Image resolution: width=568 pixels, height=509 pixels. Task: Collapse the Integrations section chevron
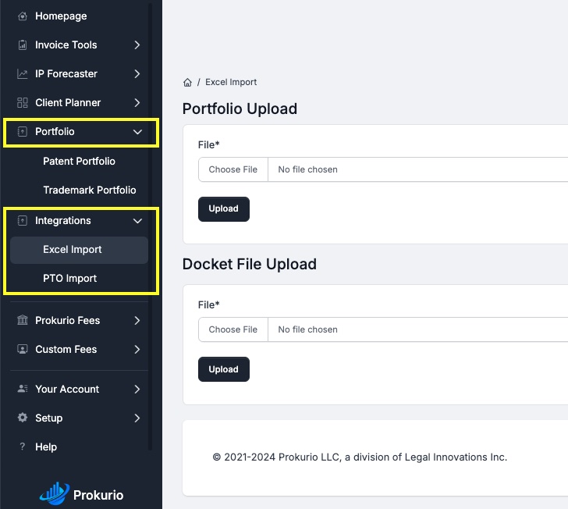tap(137, 221)
